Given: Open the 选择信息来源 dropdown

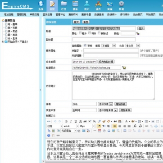Looking at the screenshot, I should click(x=108, y=110).
